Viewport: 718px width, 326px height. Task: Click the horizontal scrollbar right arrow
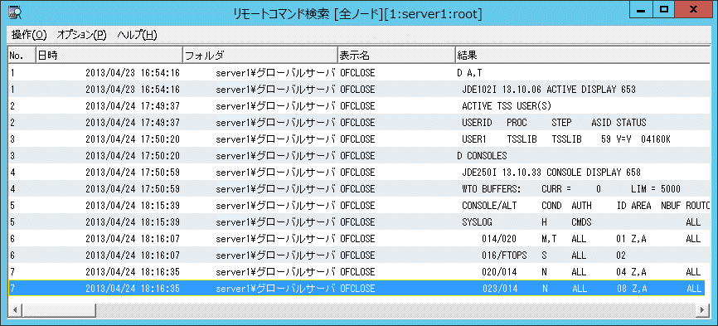pyautogui.click(x=701, y=310)
